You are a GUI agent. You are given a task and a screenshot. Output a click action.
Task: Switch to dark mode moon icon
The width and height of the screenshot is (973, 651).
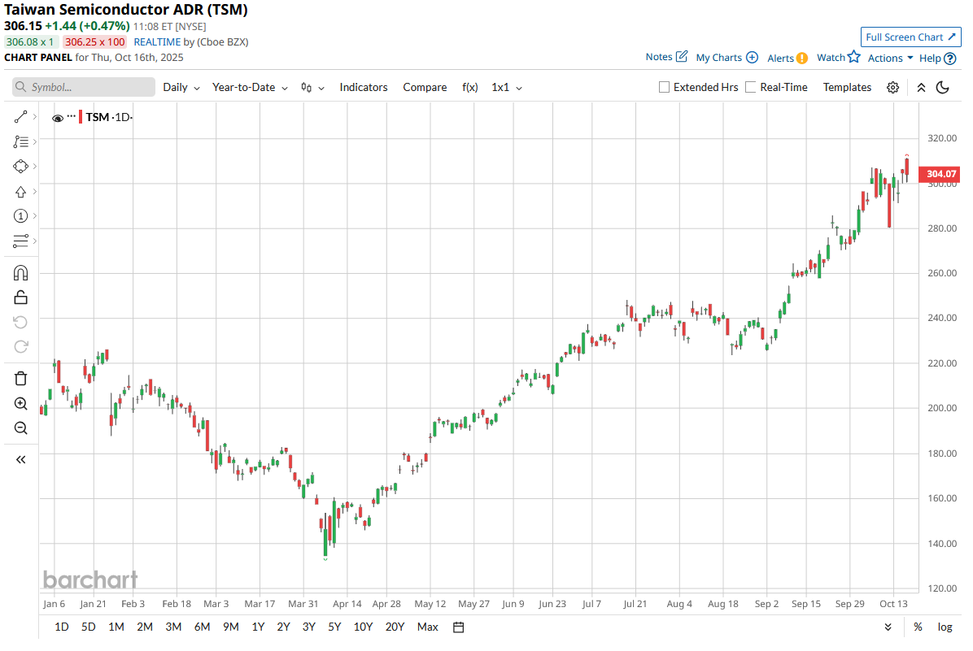point(943,88)
